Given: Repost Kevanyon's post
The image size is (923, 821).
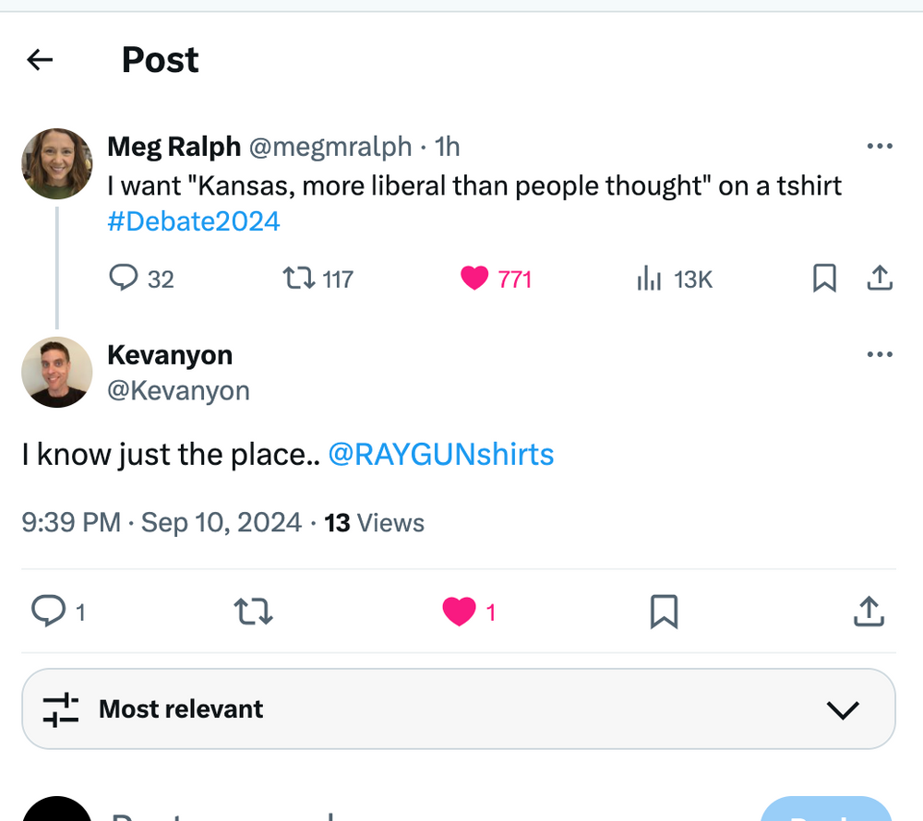Looking at the screenshot, I should 254,610.
